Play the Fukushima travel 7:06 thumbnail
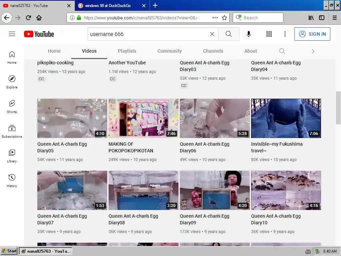The height and width of the screenshot is (256, 341). coord(286,118)
